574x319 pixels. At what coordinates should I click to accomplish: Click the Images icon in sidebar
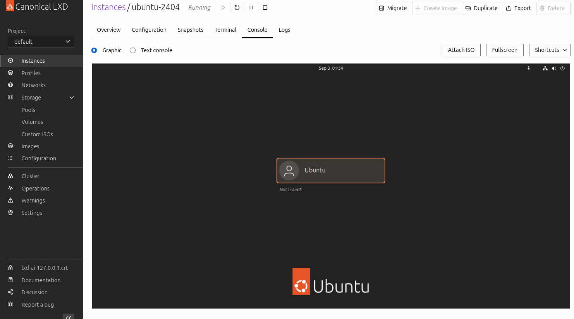pos(10,146)
